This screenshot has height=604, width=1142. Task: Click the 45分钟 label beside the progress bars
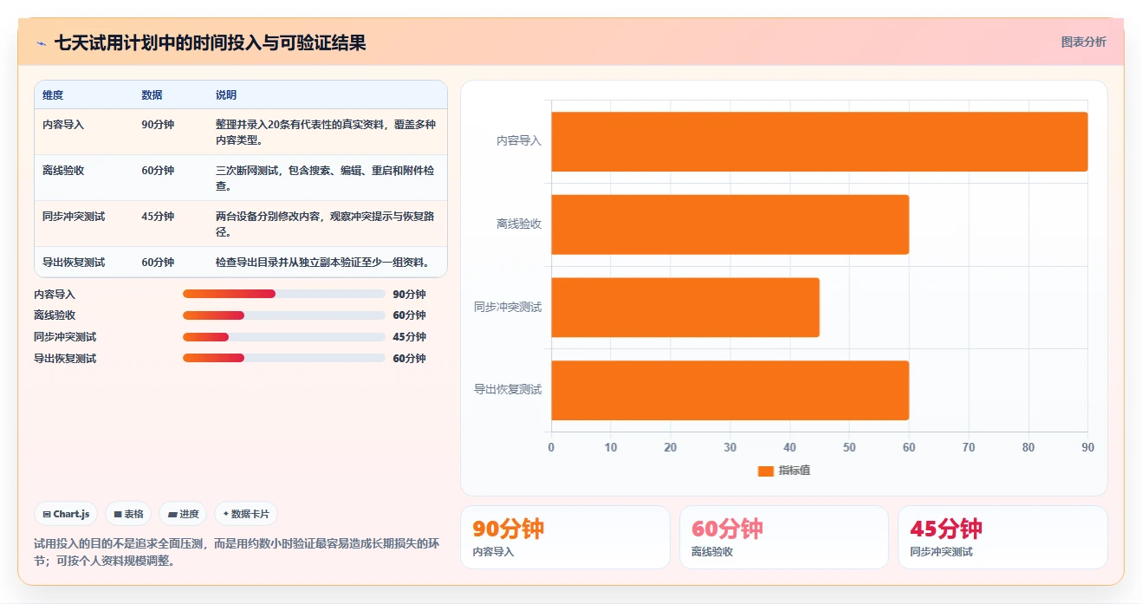(409, 337)
